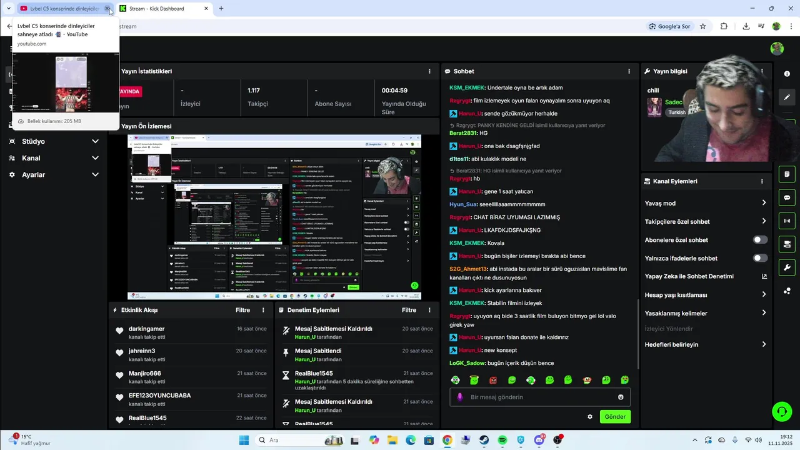Open Chrome downloads icon

[746, 26]
